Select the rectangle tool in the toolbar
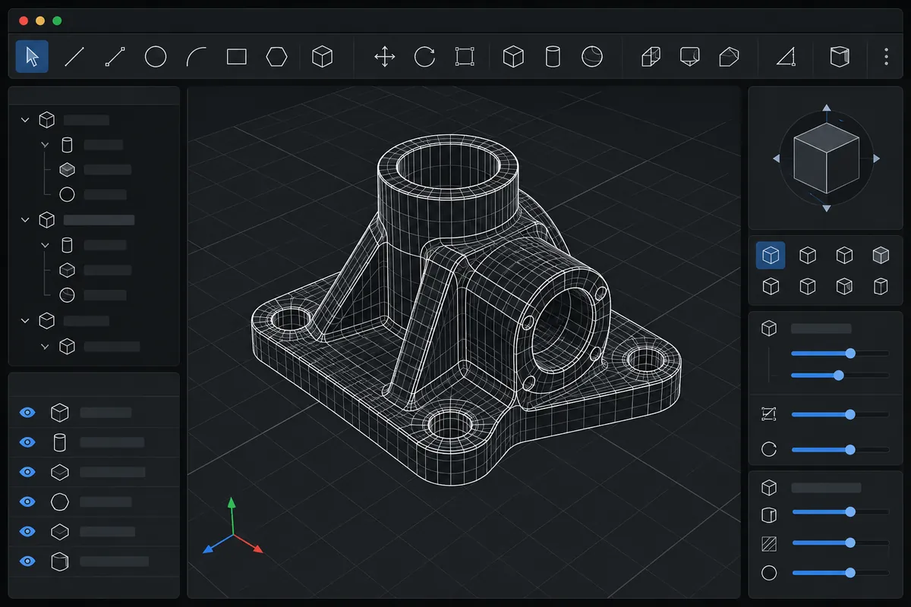This screenshot has width=911, height=607. [x=237, y=56]
